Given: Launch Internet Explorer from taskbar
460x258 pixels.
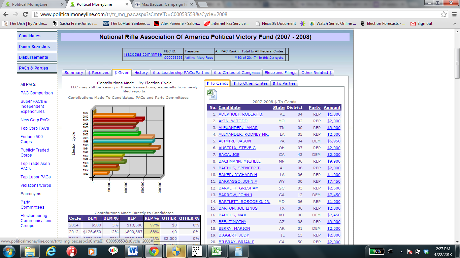Looking at the screenshot, I should point(51,251).
